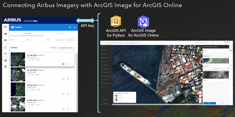The height and width of the screenshot is (117, 235).
Task: Toggle visibility eye for 24 Sep 2021 image
Action: 63,109
